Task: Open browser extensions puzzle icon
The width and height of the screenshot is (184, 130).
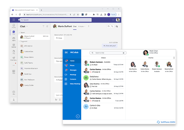Action: click(94, 14)
